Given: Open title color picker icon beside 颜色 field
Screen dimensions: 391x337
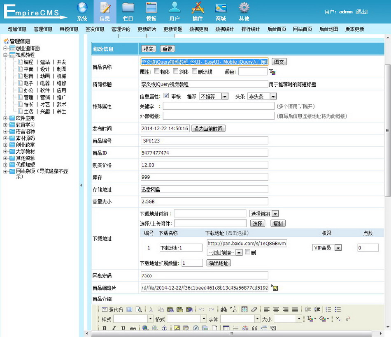Looking at the screenshot, I should point(272,72).
